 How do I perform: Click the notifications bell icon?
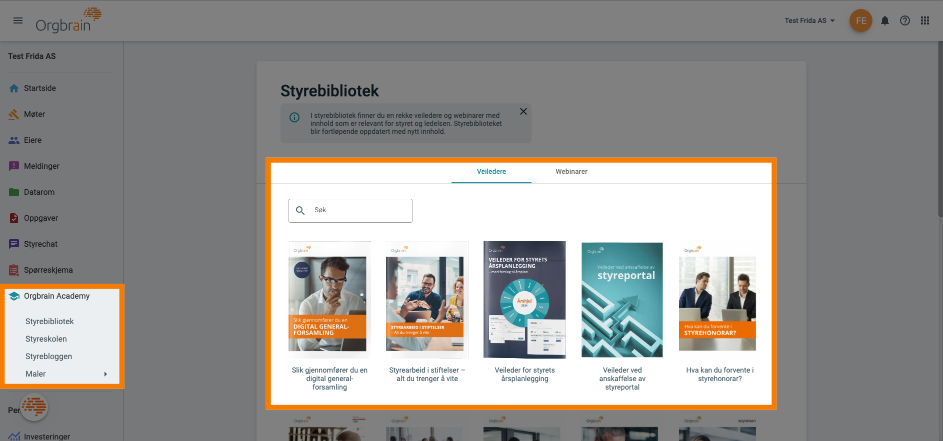[x=884, y=20]
